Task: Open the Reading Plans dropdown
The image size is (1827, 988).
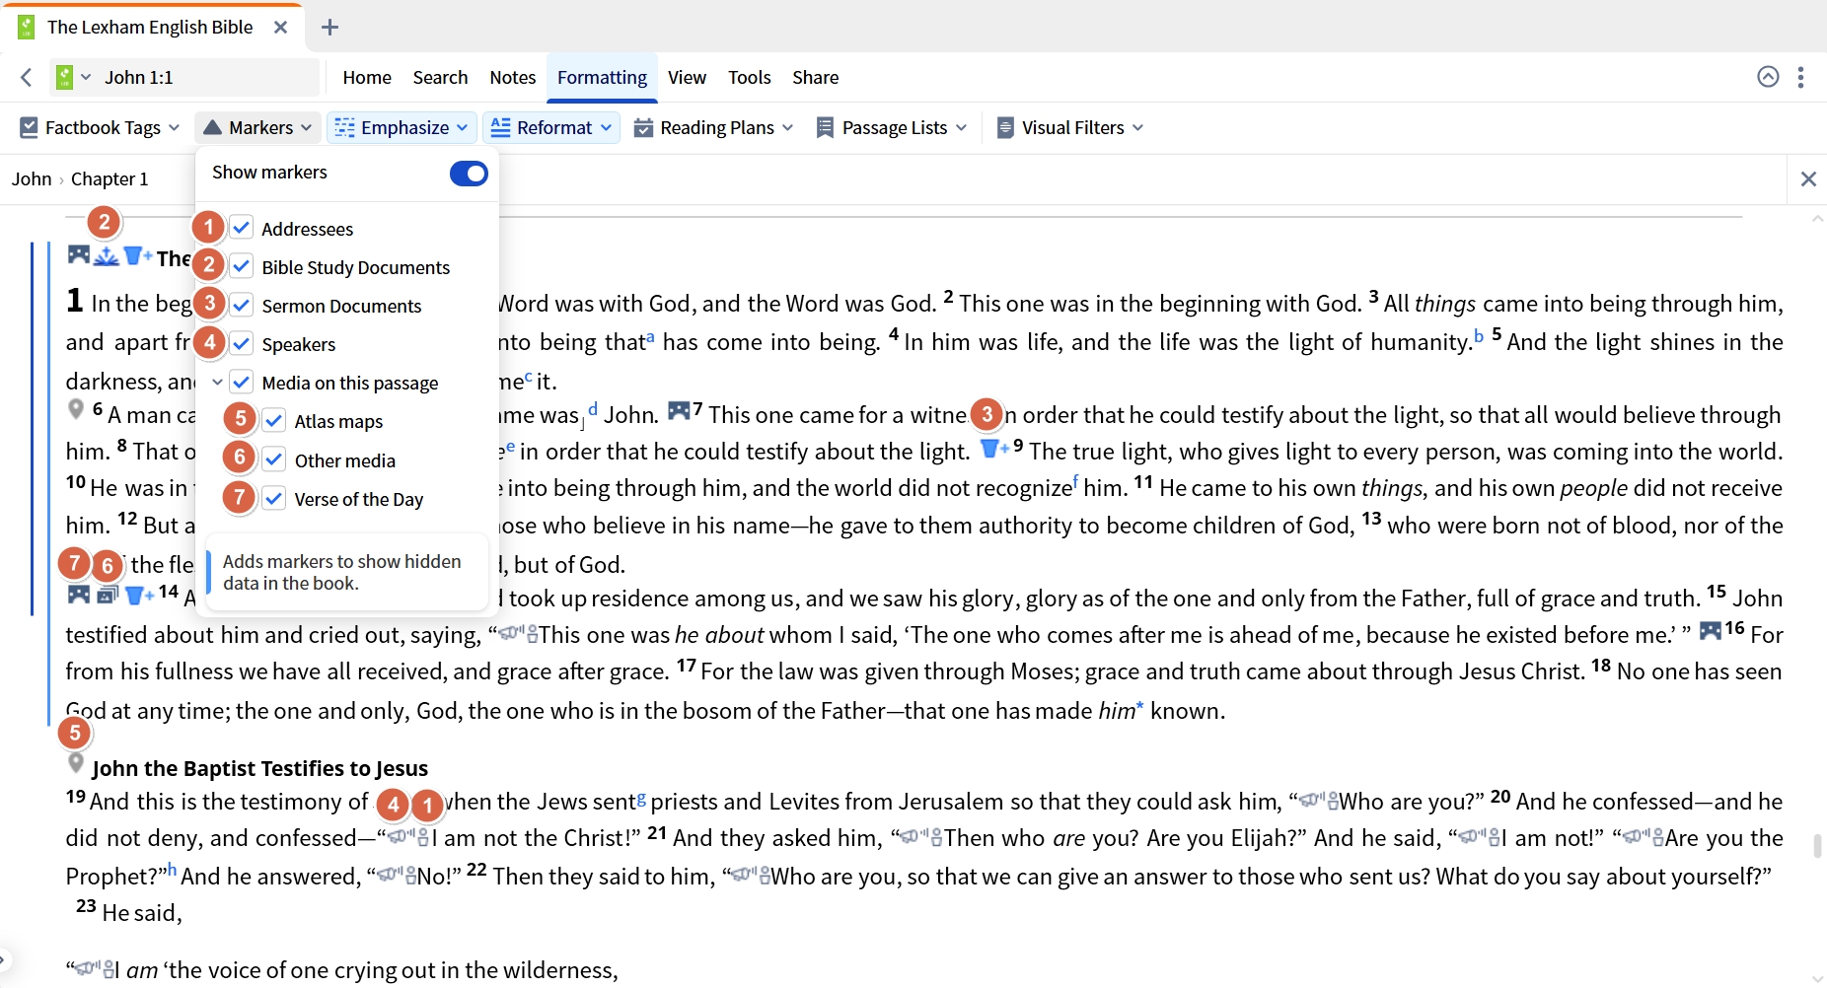Action: pyautogui.click(x=713, y=127)
